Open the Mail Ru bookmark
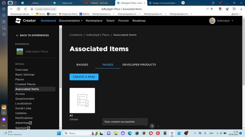Viewport: 245px width, 137px height. click(x=85, y=14)
